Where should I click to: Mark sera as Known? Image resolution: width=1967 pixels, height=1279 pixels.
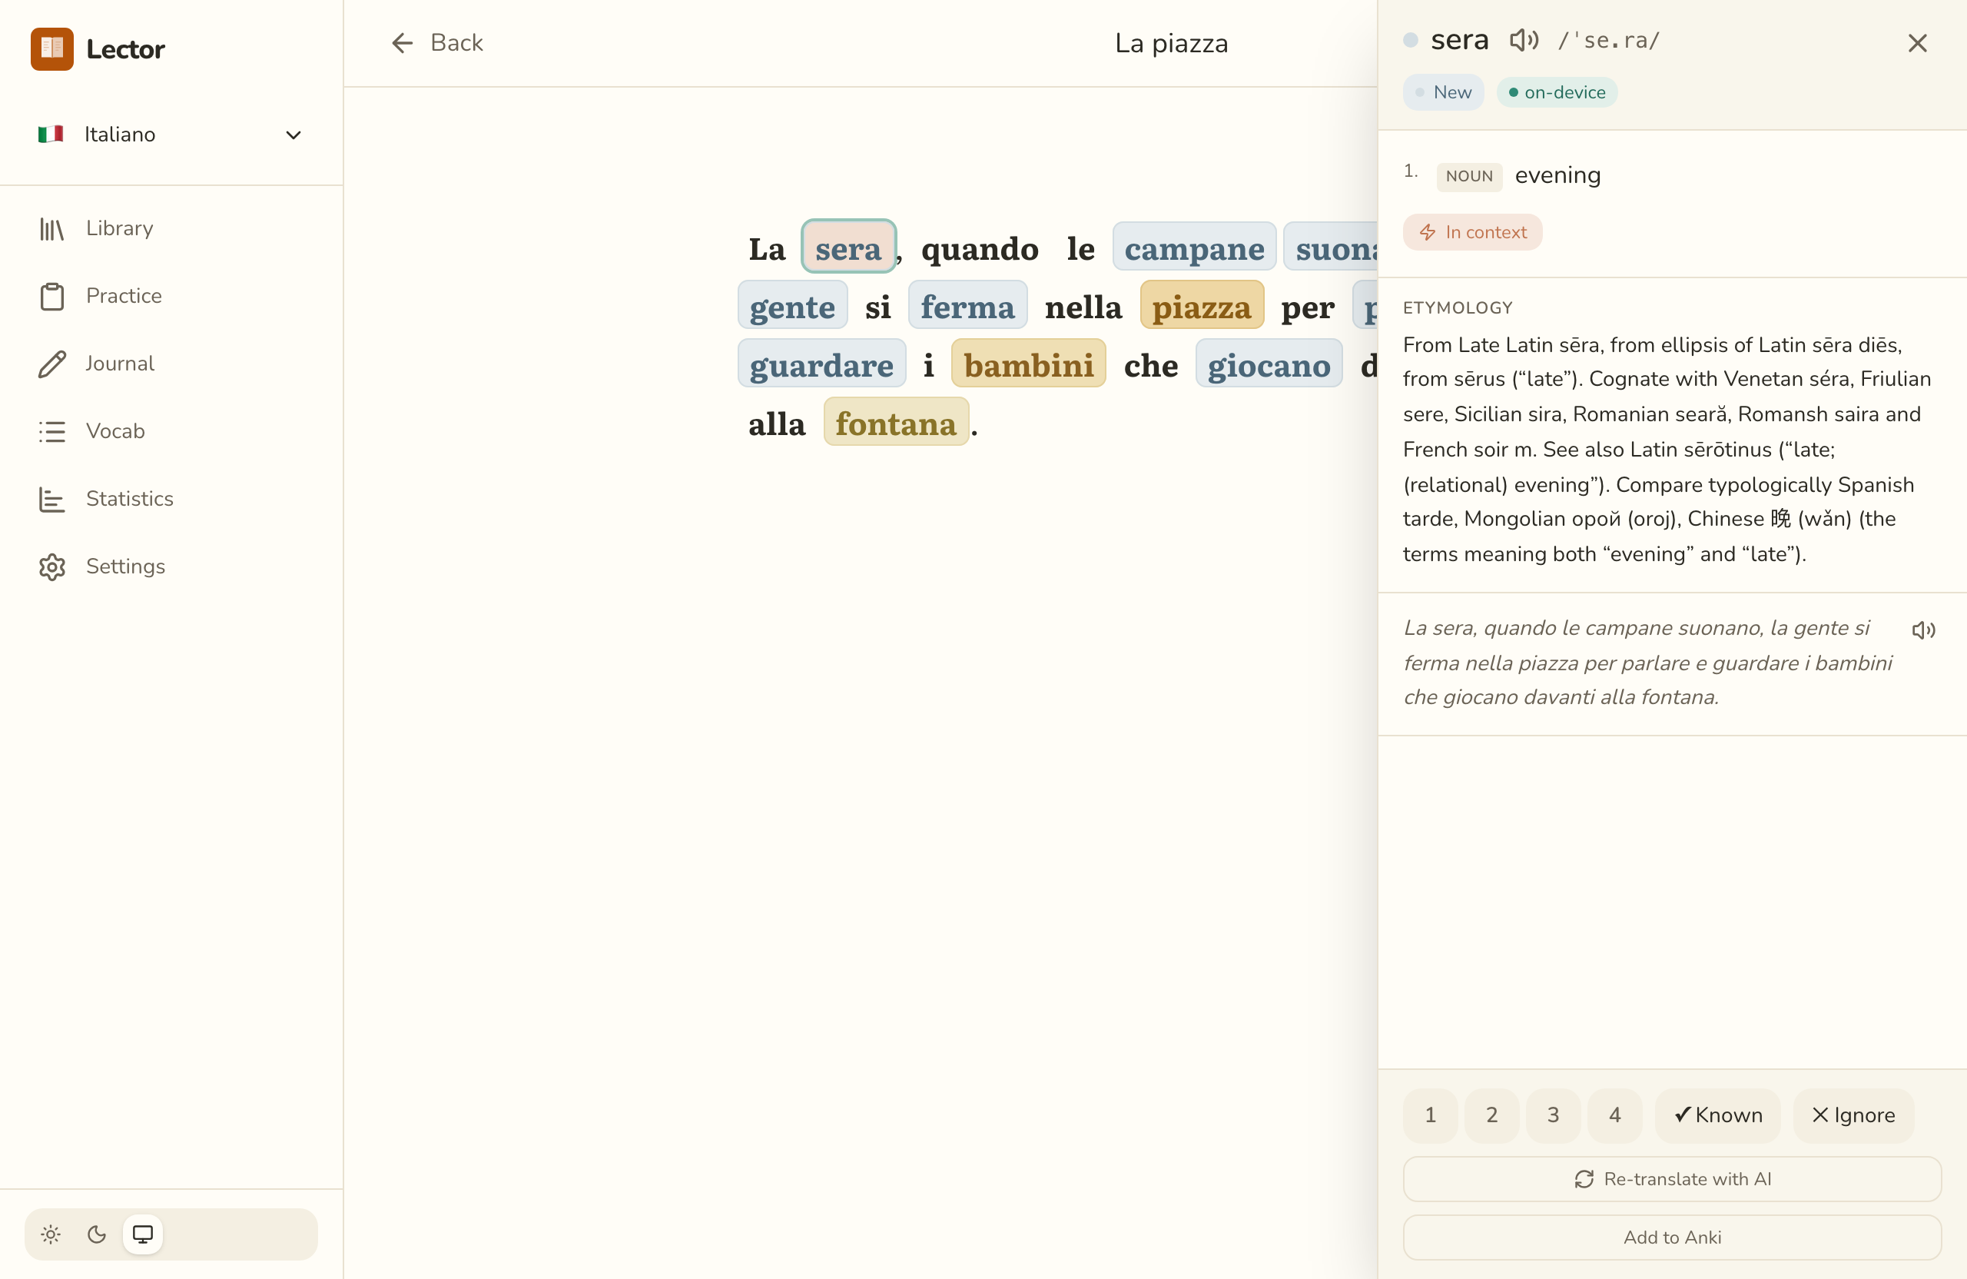pos(1717,1115)
